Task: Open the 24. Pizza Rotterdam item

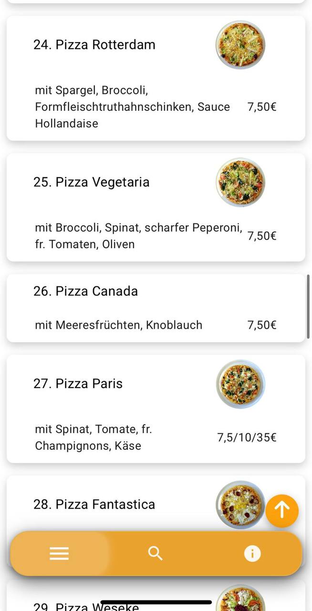Action: point(94,45)
